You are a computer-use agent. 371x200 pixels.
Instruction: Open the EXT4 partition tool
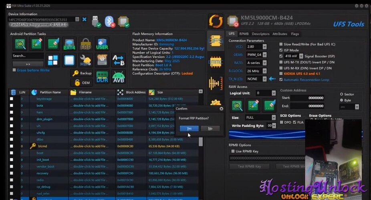point(69,44)
